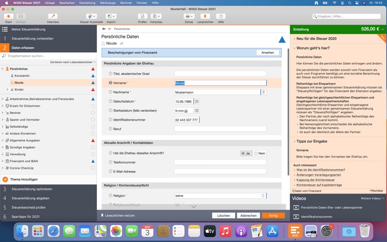Click the Abbrechen button
Viewport: 387px width, 242px height.
tap(248, 215)
